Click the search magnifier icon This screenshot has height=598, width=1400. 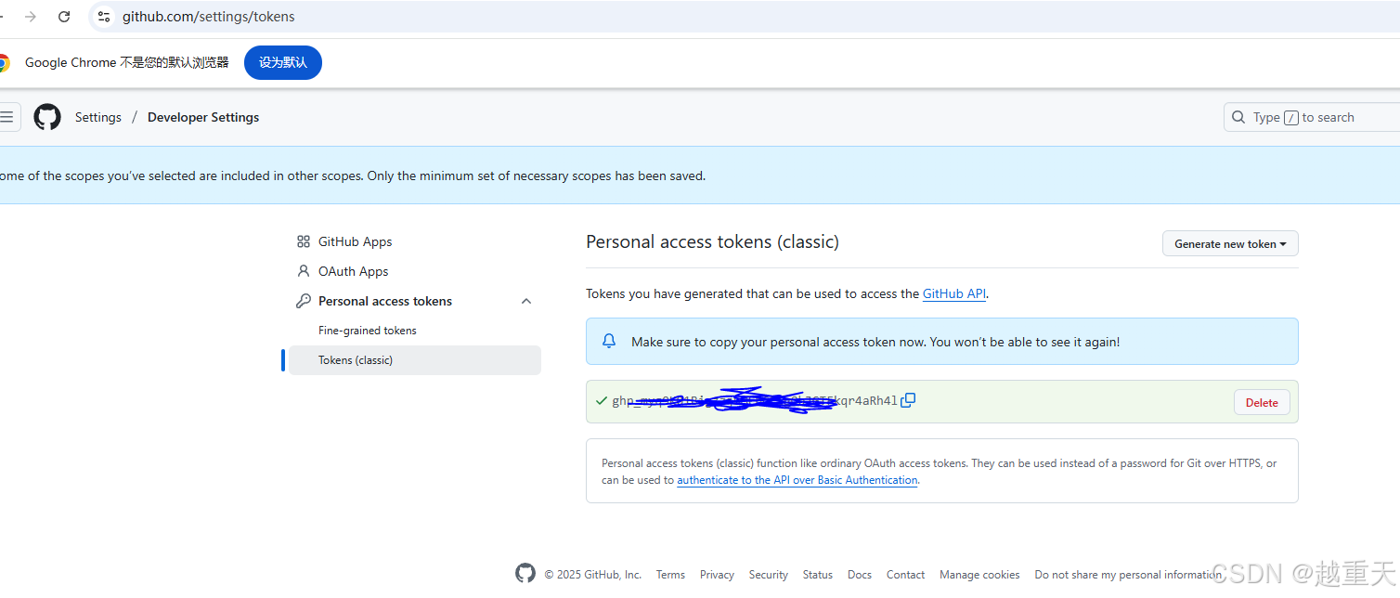coord(1238,117)
